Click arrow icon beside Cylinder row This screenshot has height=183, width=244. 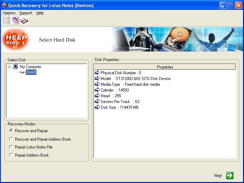(97, 90)
